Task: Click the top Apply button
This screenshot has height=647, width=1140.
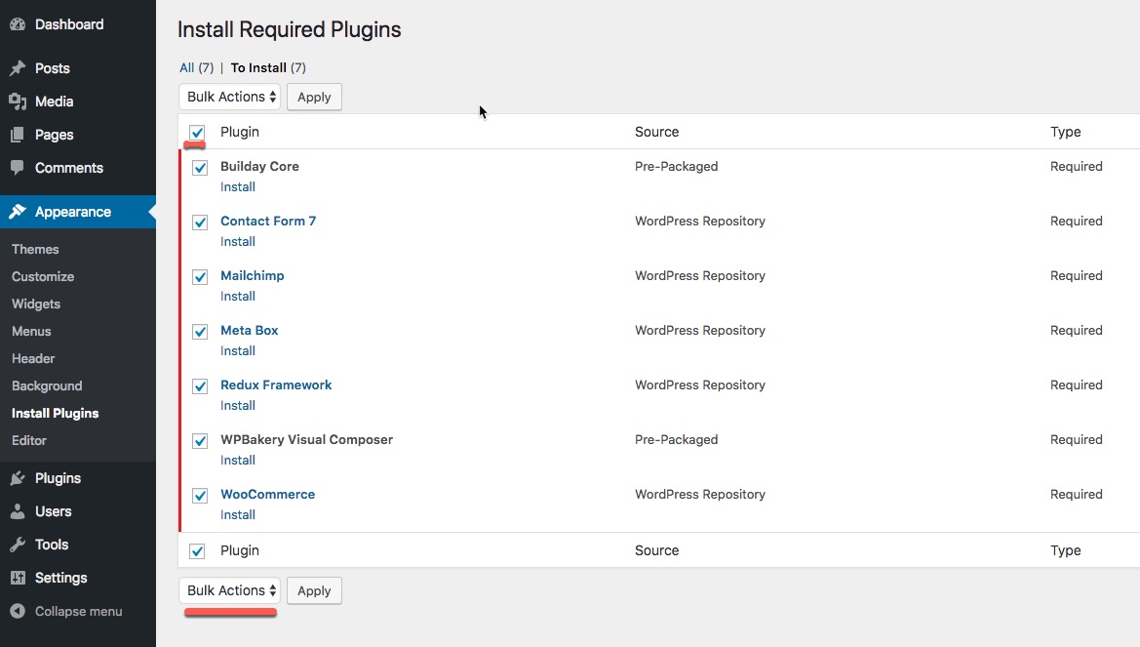Action: (314, 97)
